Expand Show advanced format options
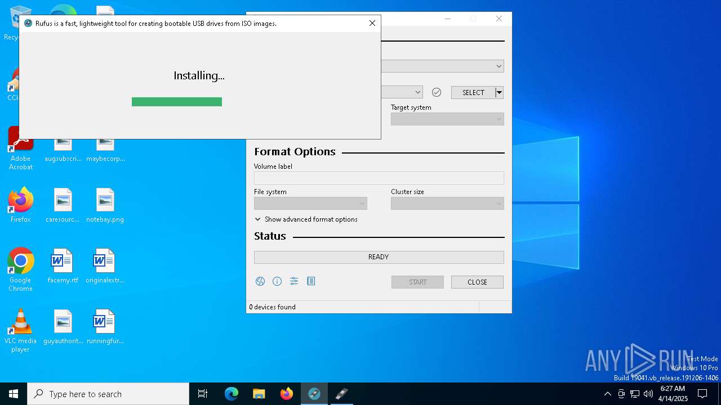The height and width of the screenshot is (405, 721). (306, 219)
